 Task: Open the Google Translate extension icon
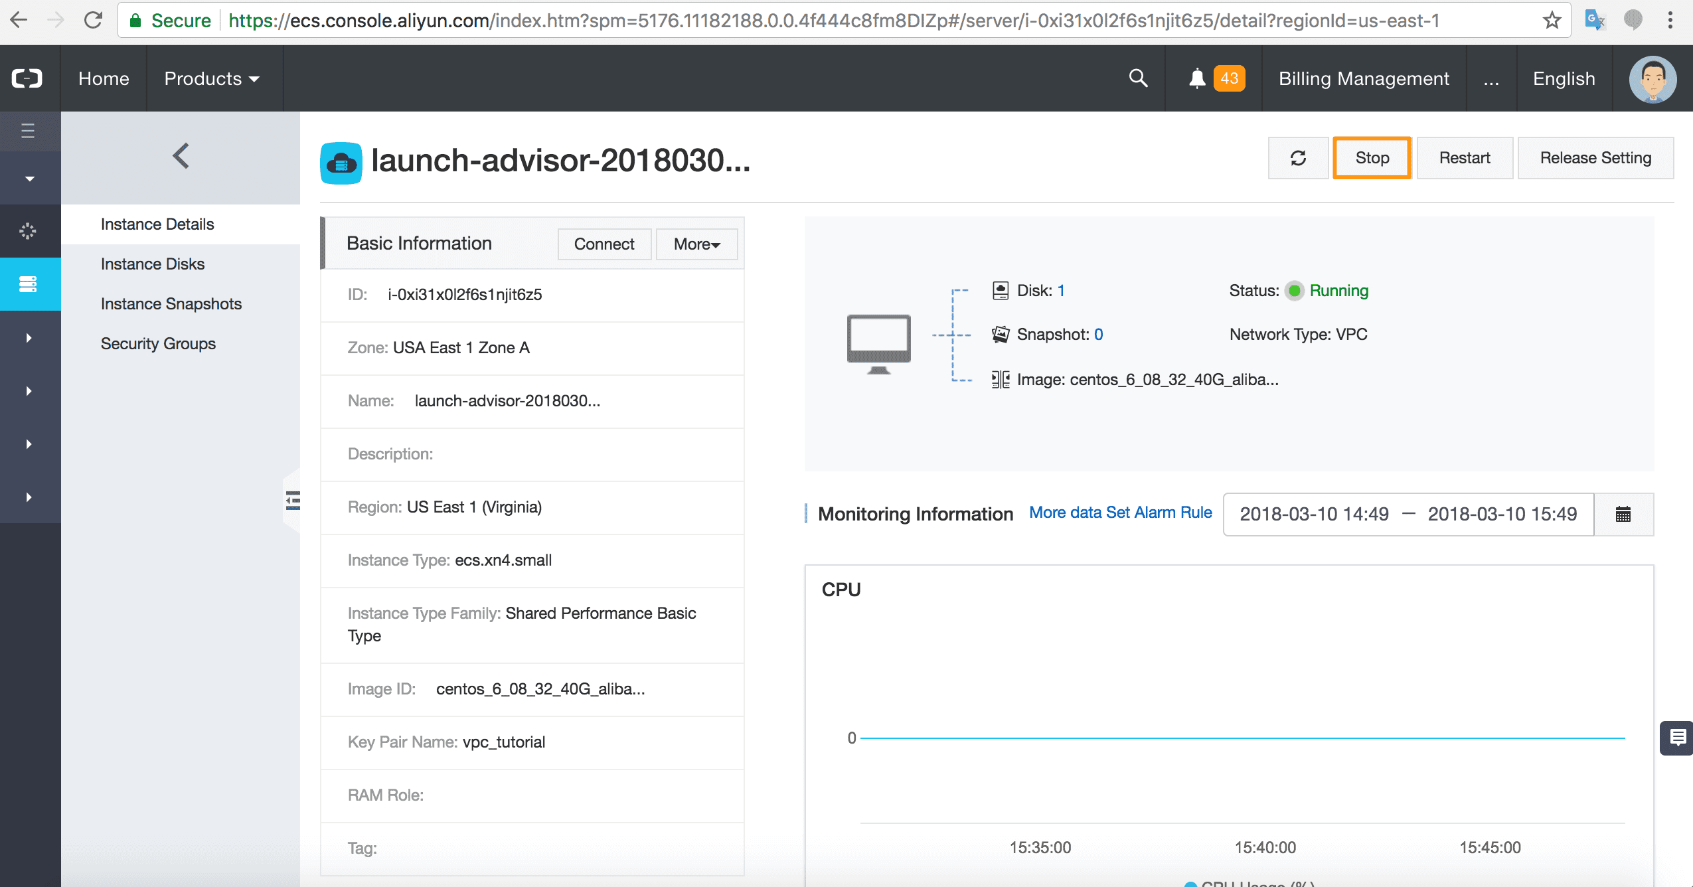pos(1595,21)
